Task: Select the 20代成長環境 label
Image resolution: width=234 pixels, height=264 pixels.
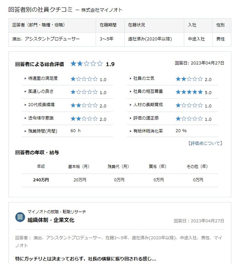Action: point(41,105)
